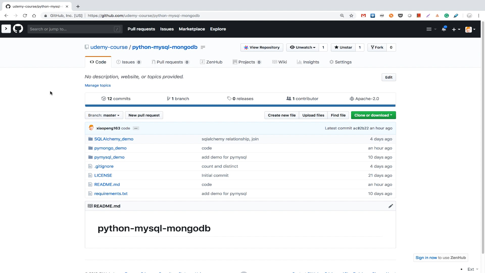
Task: Edit README with the pencil icon
Action: point(391,206)
